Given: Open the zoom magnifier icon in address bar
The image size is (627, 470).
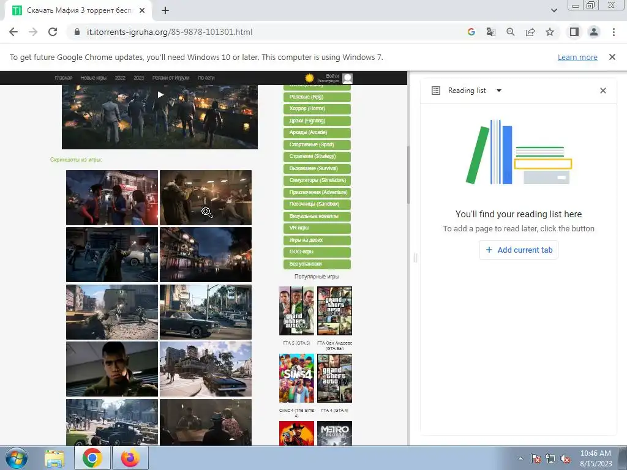Looking at the screenshot, I should [510, 32].
